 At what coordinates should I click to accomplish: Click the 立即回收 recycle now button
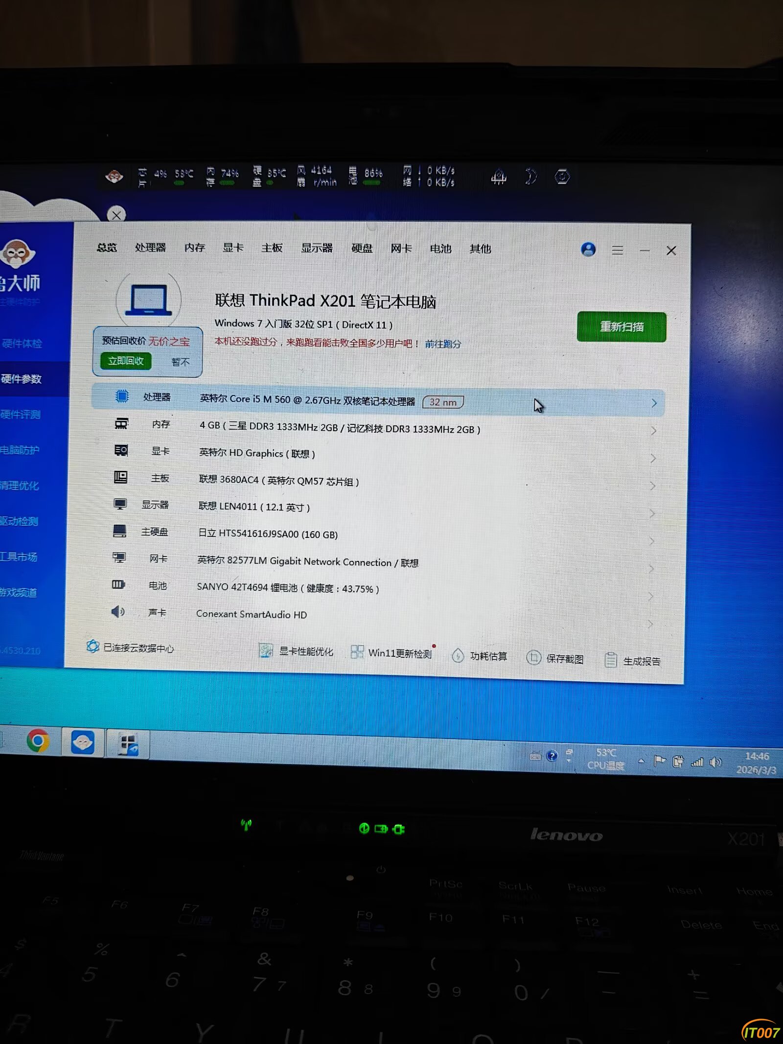[126, 361]
